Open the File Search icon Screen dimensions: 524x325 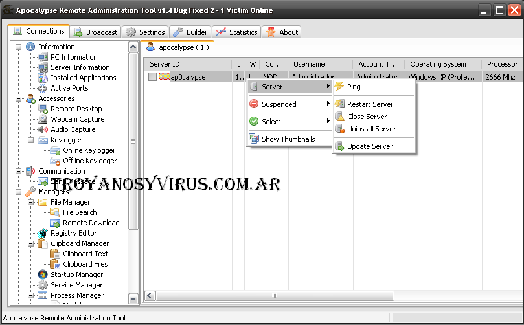pos(55,212)
